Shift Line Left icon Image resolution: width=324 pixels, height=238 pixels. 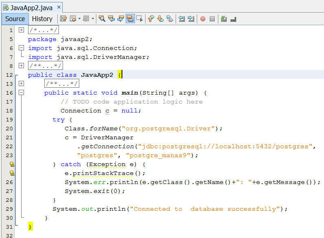click(182, 19)
